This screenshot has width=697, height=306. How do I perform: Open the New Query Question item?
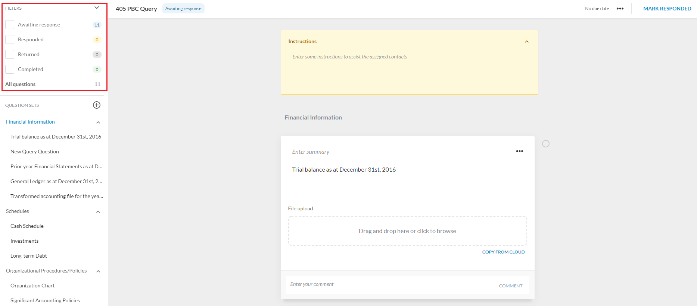35,152
